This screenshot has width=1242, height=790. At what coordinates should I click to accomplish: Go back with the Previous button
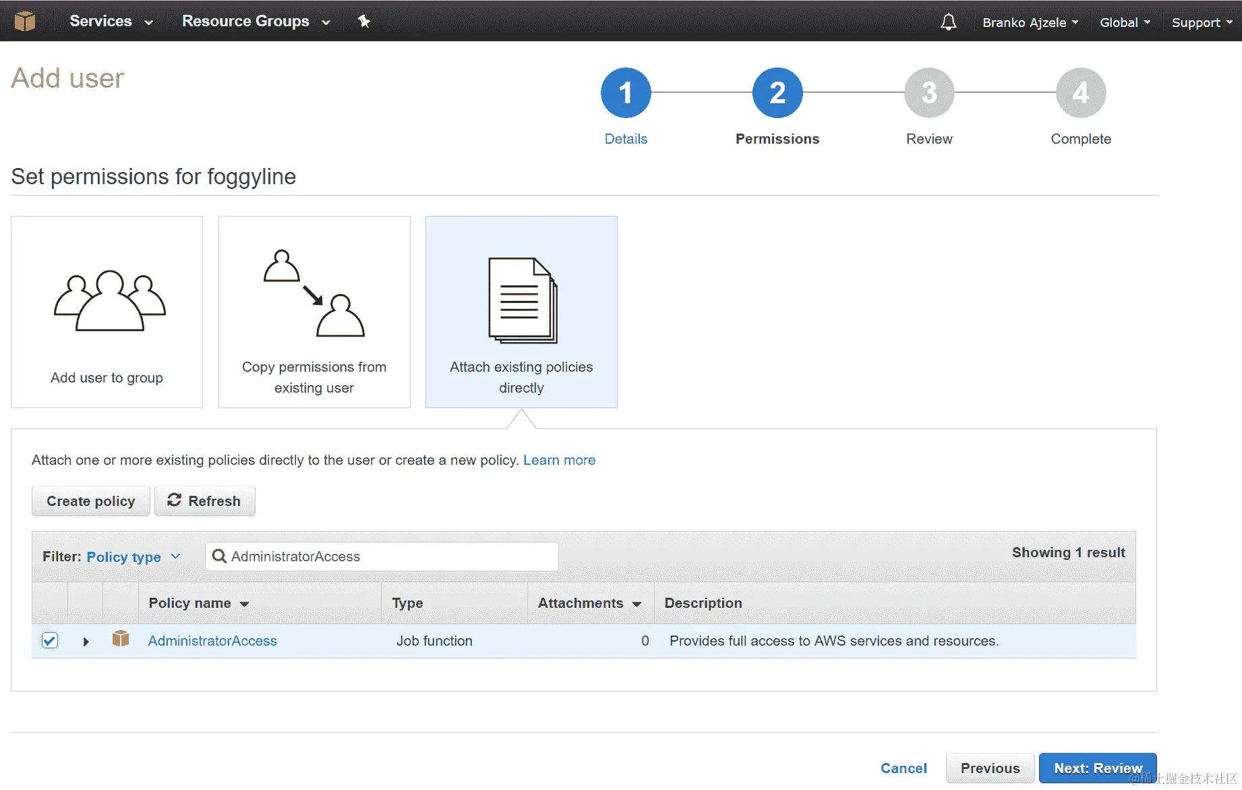click(990, 768)
